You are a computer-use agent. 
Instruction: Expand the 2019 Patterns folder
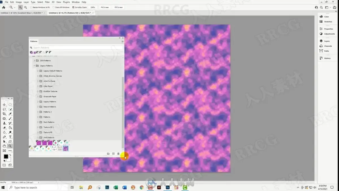(34, 60)
